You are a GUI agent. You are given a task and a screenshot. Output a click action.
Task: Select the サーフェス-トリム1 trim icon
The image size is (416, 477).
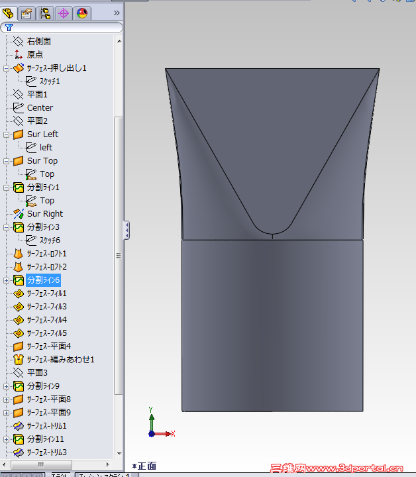coord(19,426)
